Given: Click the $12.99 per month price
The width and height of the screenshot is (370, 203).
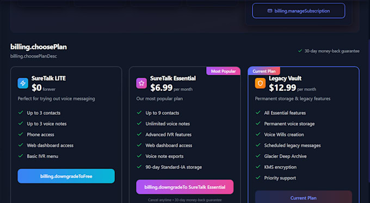Looking at the screenshot, I should (292, 88).
